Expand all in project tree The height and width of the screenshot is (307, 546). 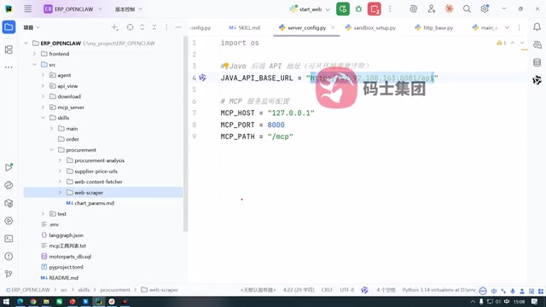[142, 27]
